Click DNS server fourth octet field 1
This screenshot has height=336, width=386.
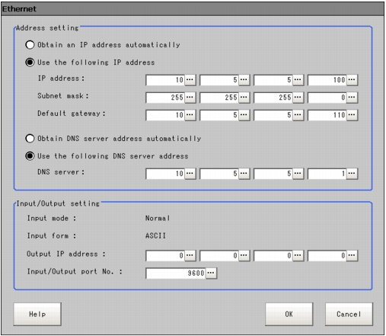327,174
